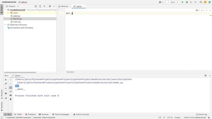Expand the venv folder
Viewport: 212px width, 119px height.
(8, 13)
